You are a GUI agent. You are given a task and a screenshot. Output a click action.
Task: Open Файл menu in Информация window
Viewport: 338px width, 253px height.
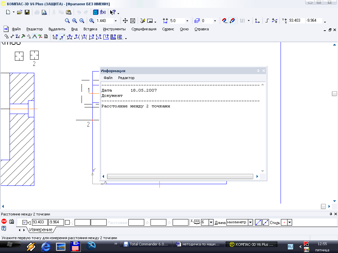tap(108, 78)
